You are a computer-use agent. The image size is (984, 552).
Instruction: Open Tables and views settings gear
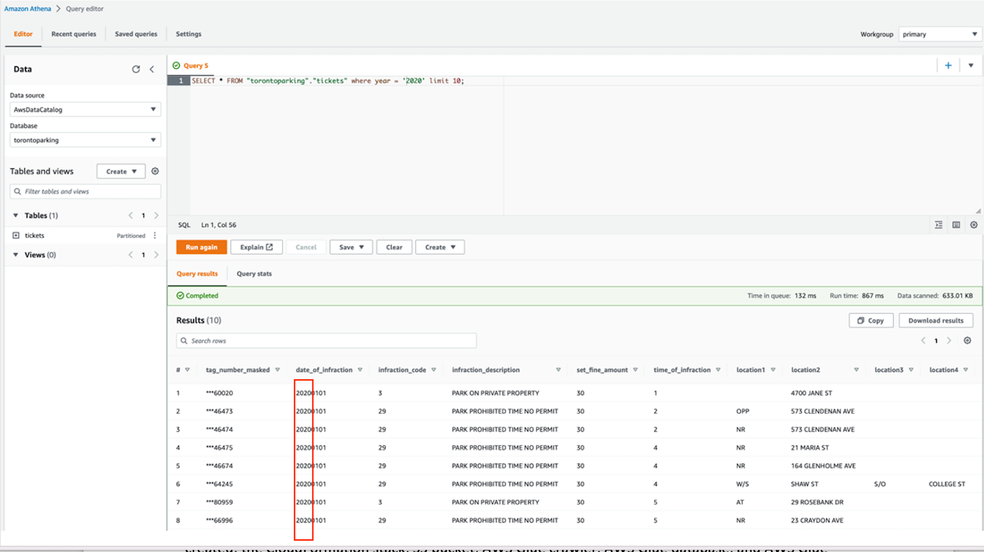tap(155, 171)
